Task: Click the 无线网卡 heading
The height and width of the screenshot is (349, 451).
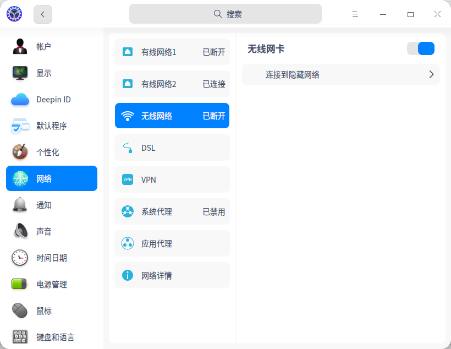Action: [266, 49]
